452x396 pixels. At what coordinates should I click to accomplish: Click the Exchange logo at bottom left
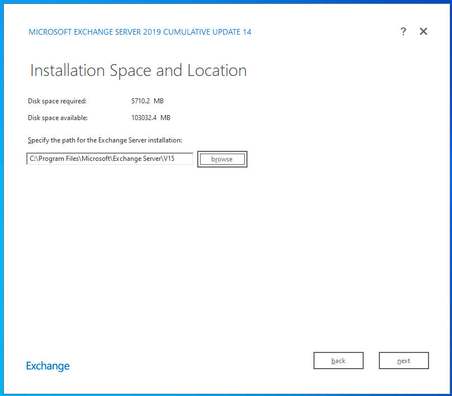tap(47, 366)
